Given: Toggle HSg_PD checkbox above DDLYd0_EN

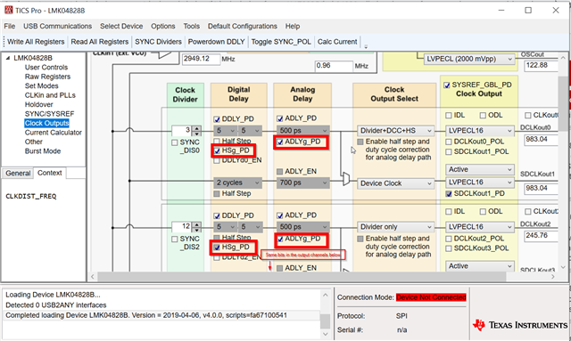Looking at the screenshot, I should pos(217,150).
